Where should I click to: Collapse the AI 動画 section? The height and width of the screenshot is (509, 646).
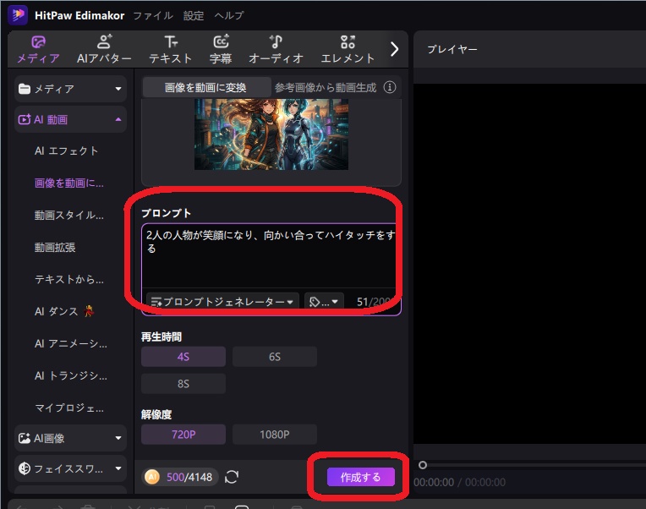point(70,119)
